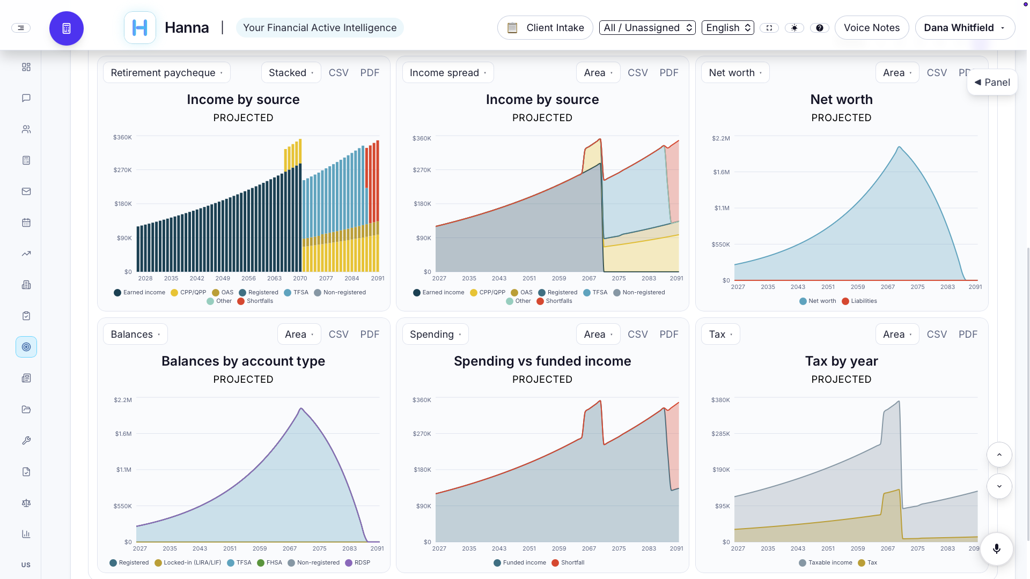The width and height of the screenshot is (1030, 579).
Task: Open the building icon in sidebar
Action: [26, 285]
